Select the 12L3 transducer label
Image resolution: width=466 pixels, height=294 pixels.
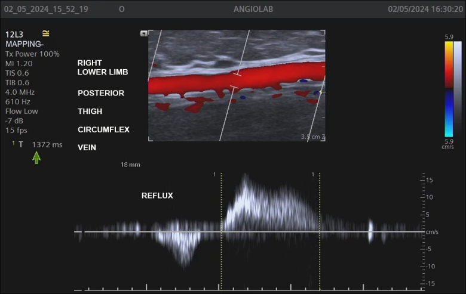point(15,35)
